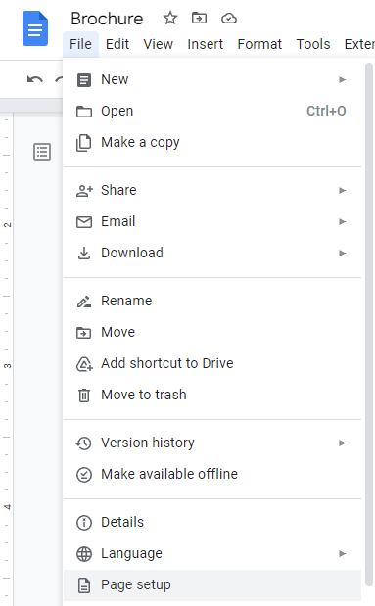Star the Brochure document
This screenshot has height=606, width=375.
[x=170, y=19]
